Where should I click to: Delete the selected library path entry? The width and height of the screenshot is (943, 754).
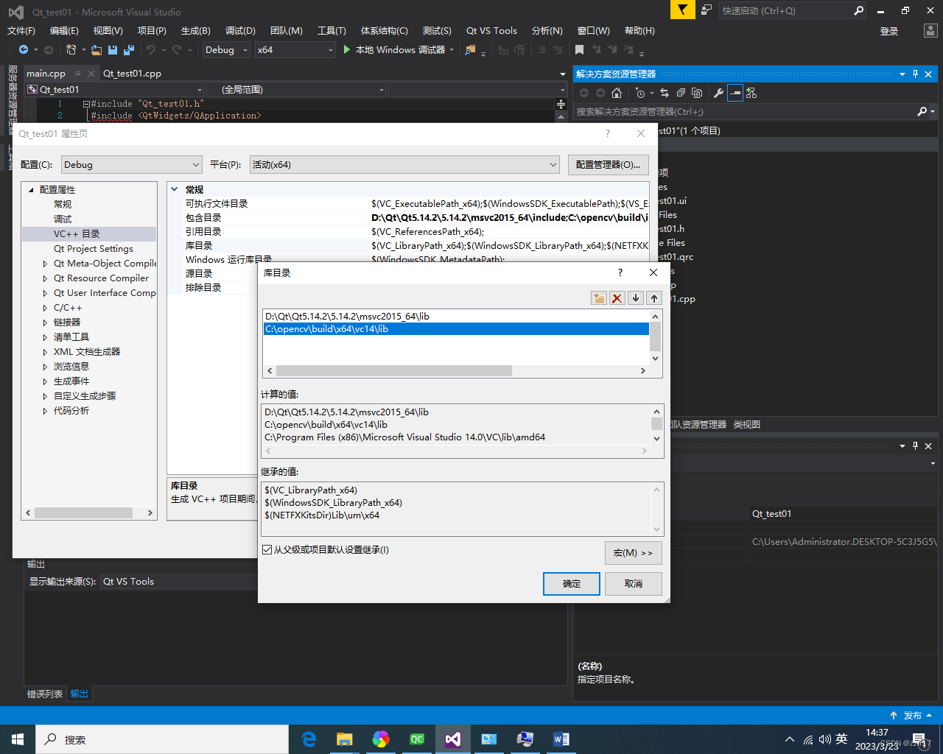click(x=617, y=297)
